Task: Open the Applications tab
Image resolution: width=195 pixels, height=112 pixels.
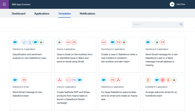Action: [x=42, y=13]
